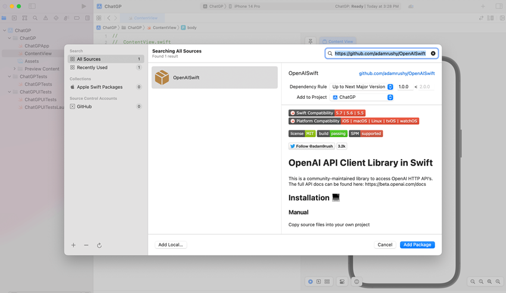
Task: Select Content View preview tab
Action: click(x=338, y=41)
